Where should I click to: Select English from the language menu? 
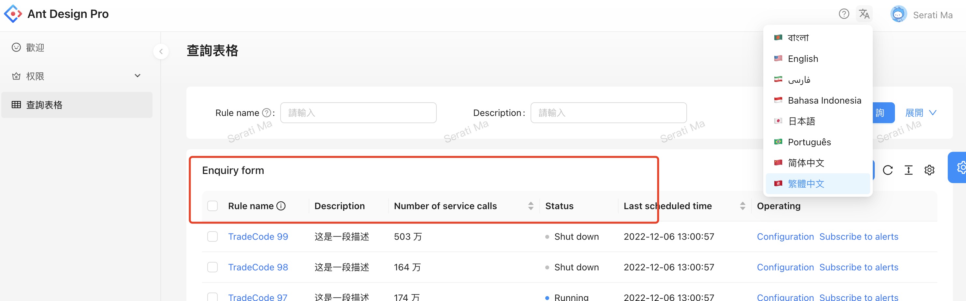[x=802, y=59]
